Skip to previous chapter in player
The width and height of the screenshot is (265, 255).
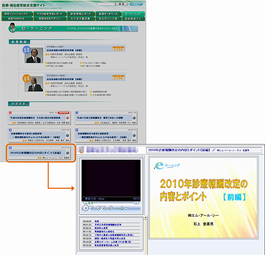(x=98, y=208)
